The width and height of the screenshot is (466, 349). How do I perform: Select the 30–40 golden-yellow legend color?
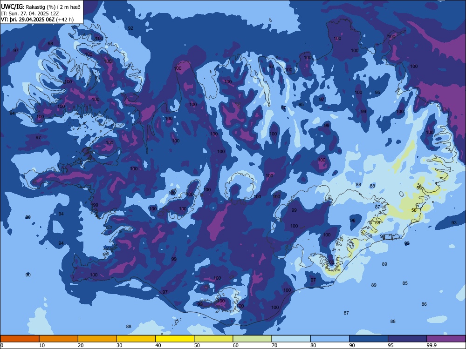tap(136, 339)
